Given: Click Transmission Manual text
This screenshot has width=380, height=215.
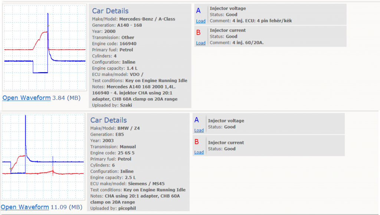Looking at the screenshot, I should point(113,147).
